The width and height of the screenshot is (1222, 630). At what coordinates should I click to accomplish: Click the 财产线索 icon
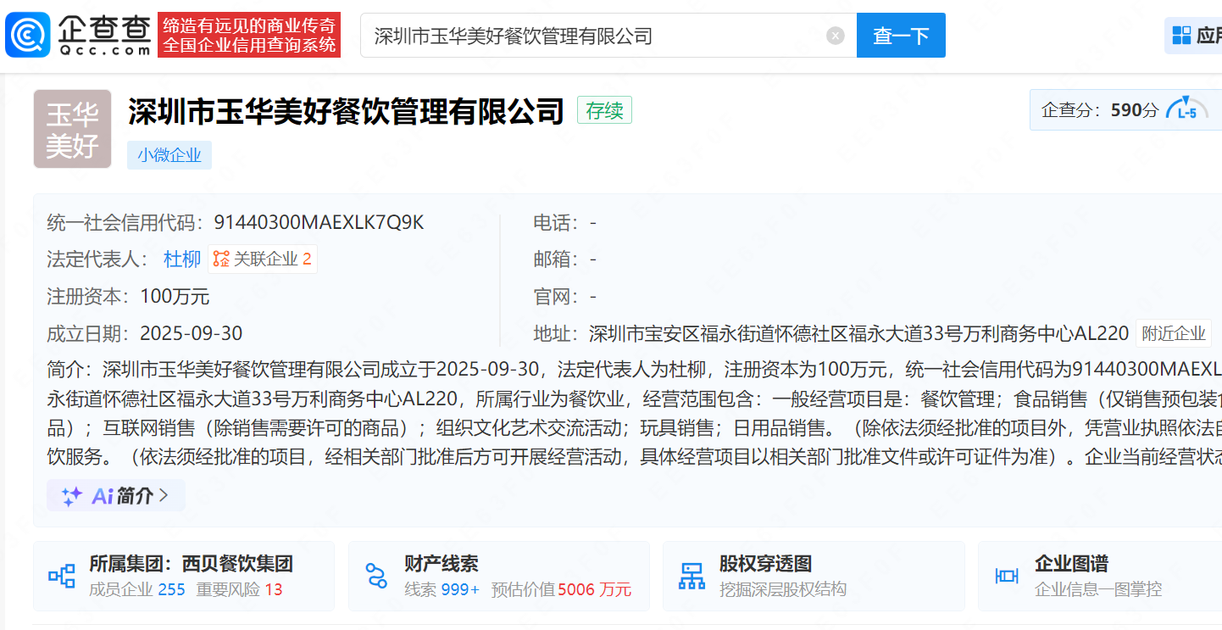coord(376,577)
